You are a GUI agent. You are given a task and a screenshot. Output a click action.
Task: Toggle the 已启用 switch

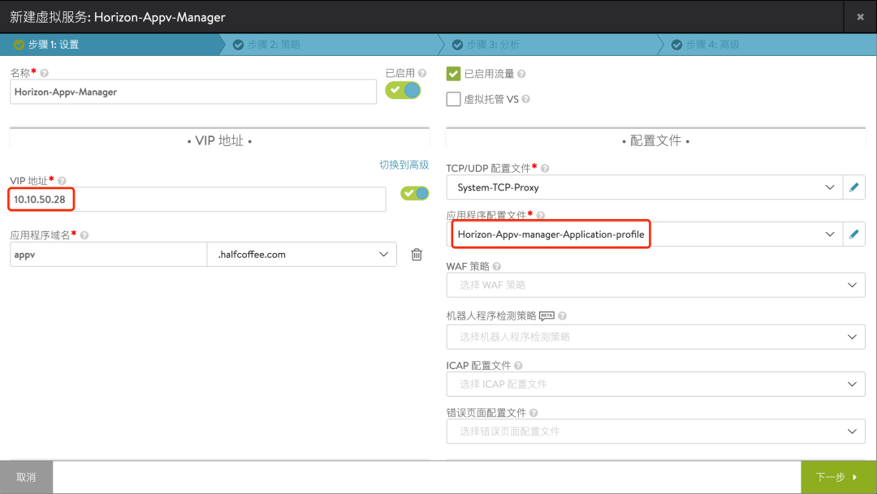tap(403, 90)
